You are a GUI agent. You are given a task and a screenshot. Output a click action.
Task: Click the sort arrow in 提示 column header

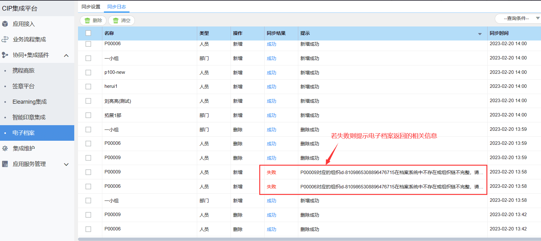[x=480, y=34]
